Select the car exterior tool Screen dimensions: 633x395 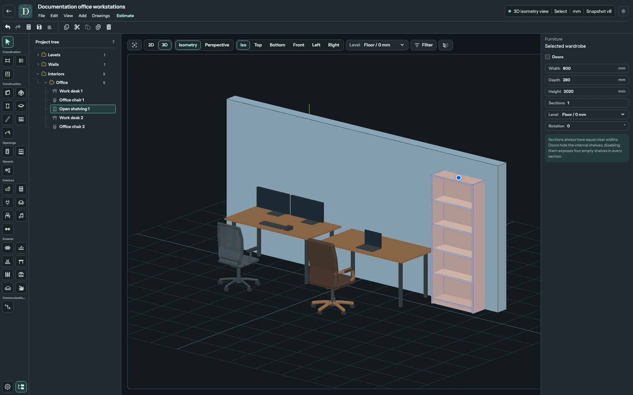pyautogui.click(x=8, y=288)
